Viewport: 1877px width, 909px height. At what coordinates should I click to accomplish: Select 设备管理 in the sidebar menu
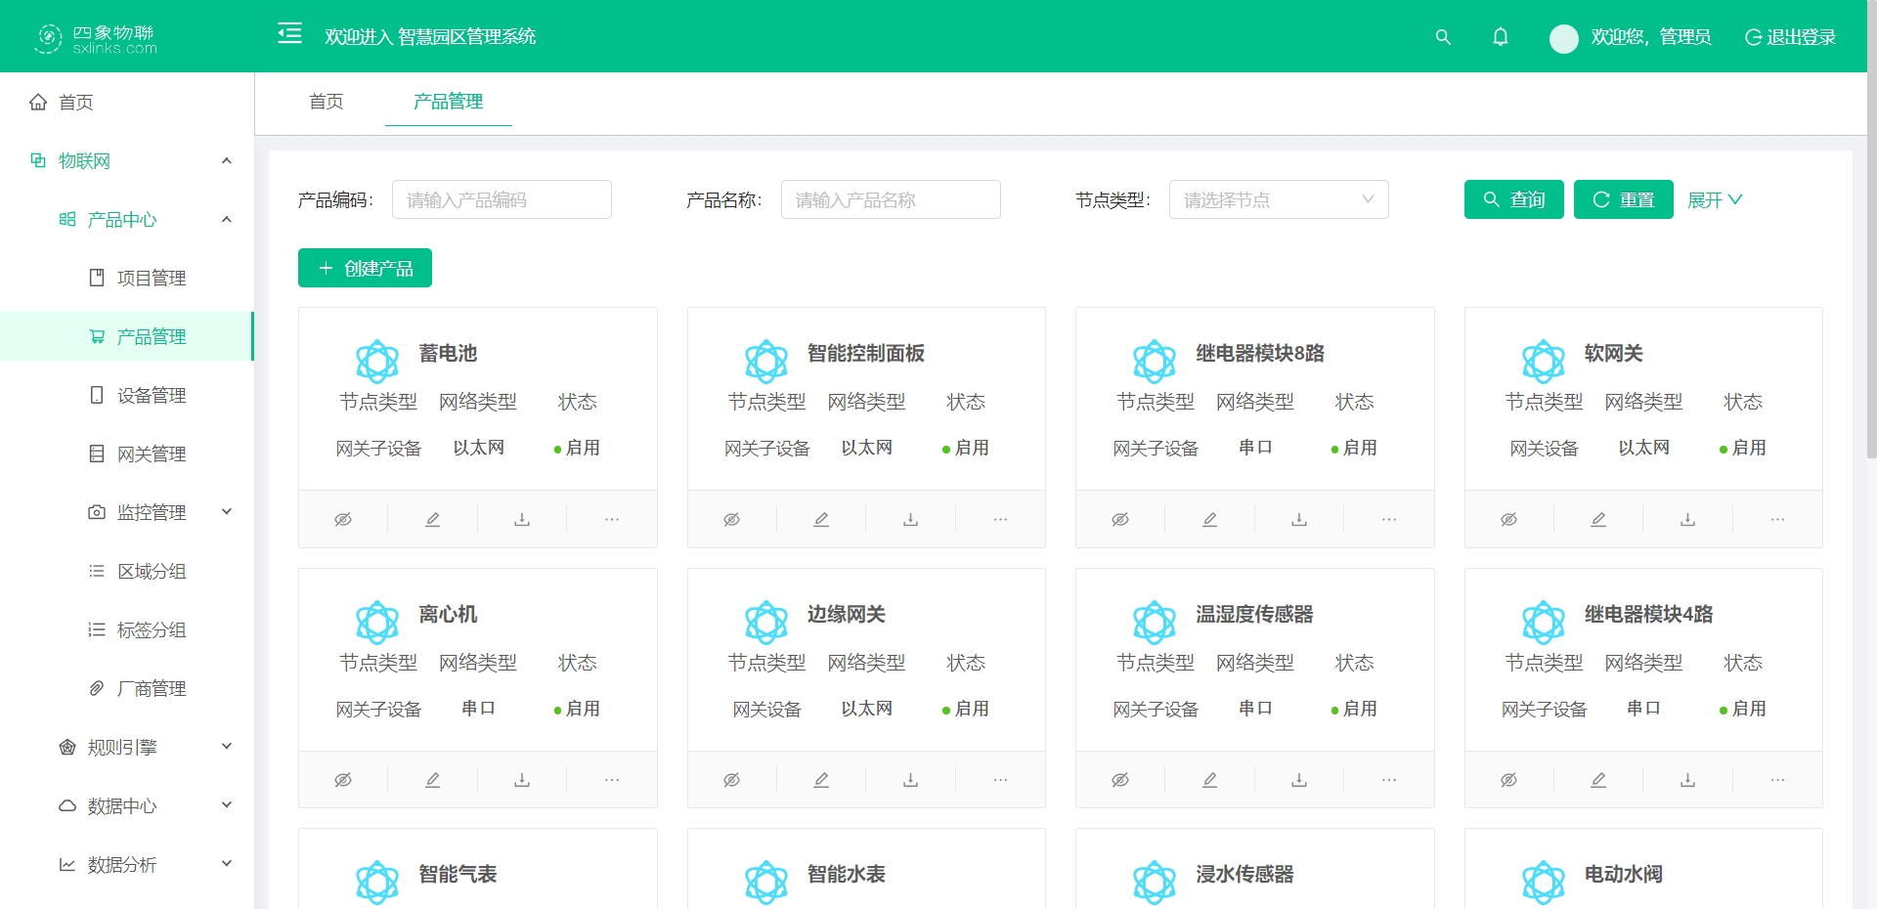pyautogui.click(x=149, y=395)
